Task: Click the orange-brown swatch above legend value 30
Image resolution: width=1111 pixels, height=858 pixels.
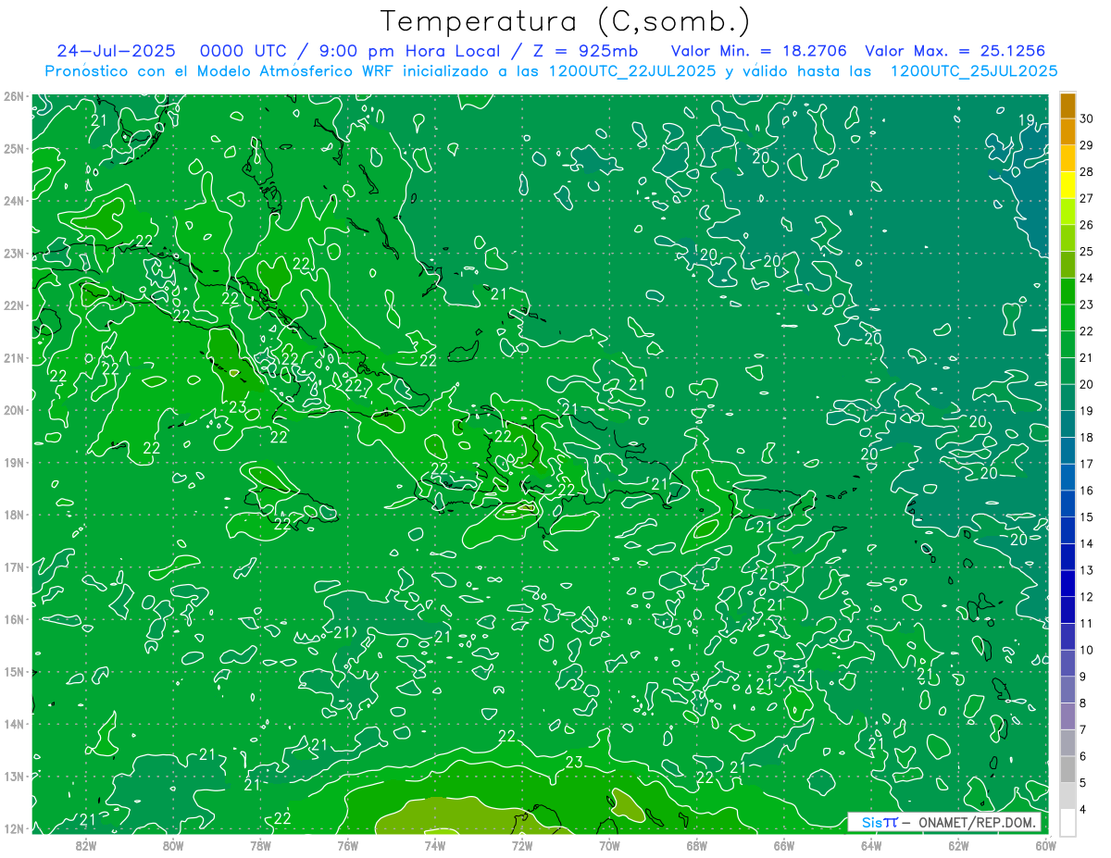Action: point(1067,105)
